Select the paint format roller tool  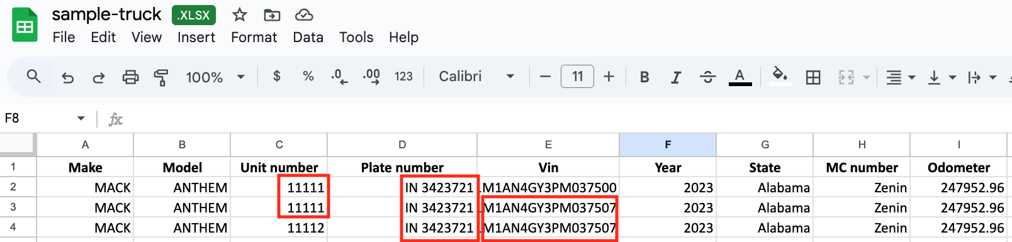tap(161, 77)
